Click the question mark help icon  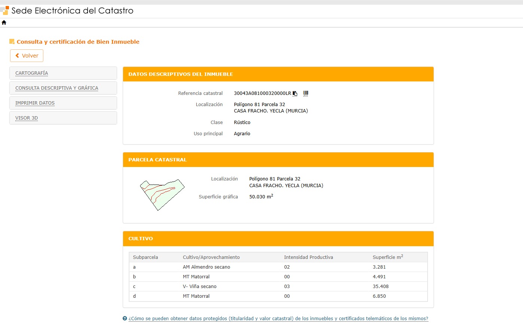pyautogui.click(x=125, y=318)
